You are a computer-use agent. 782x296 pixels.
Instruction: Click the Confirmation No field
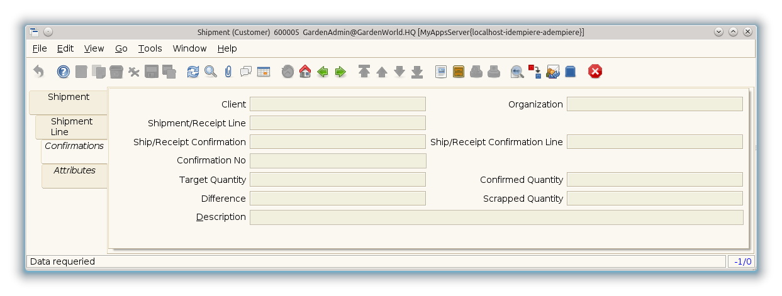click(x=337, y=161)
